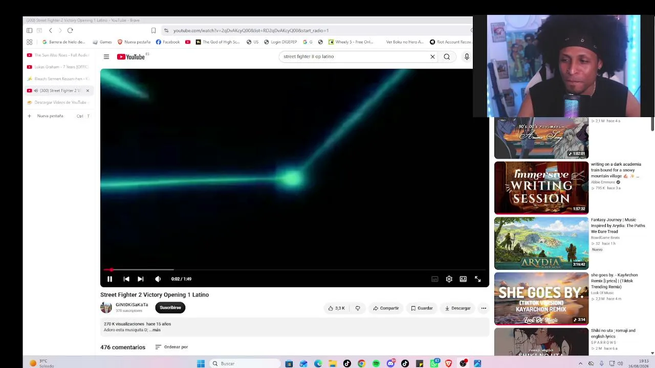The width and height of the screenshot is (655, 368).
Task: Click the Descargar download button
Action: point(457,308)
